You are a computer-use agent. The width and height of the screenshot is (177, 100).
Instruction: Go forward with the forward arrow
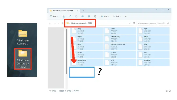click(x=55, y=23)
